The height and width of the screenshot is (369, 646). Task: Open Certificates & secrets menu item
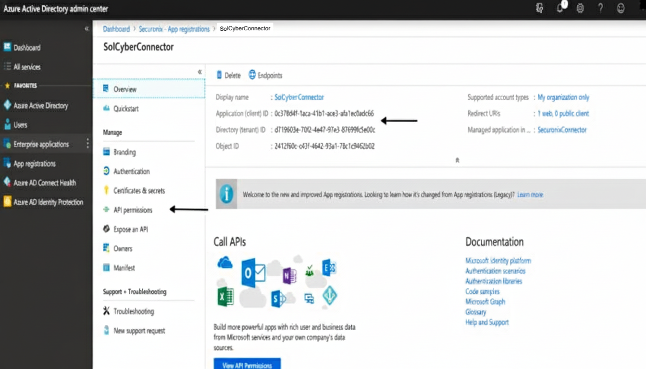(x=139, y=191)
